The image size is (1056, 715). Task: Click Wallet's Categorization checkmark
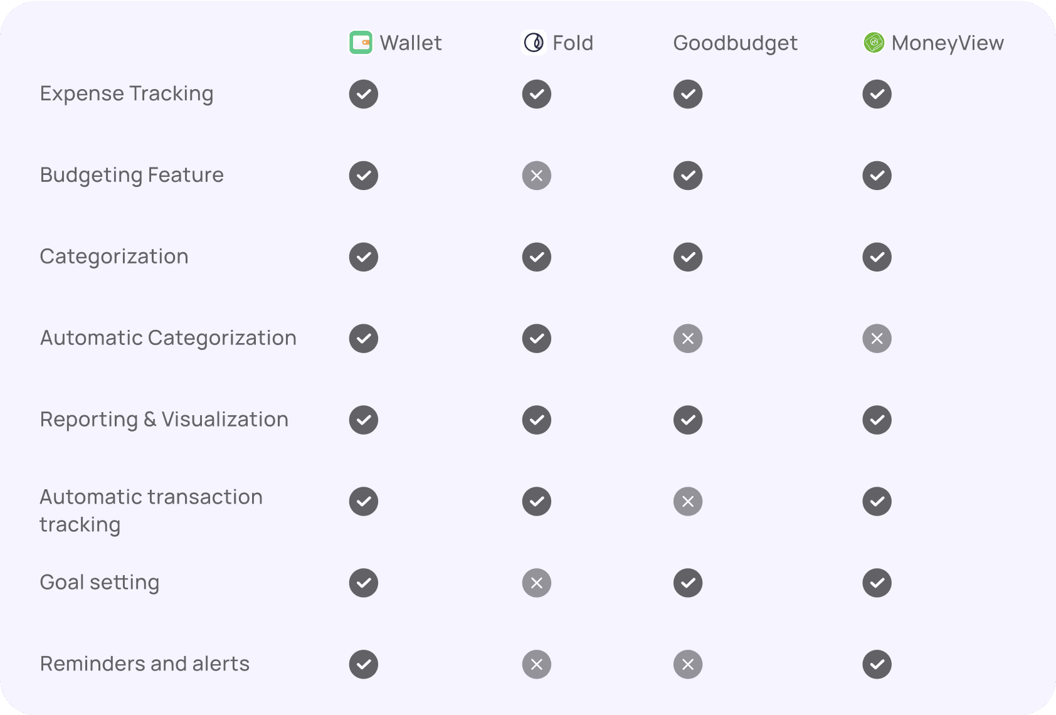pyautogui.click(x=364, y=257)
